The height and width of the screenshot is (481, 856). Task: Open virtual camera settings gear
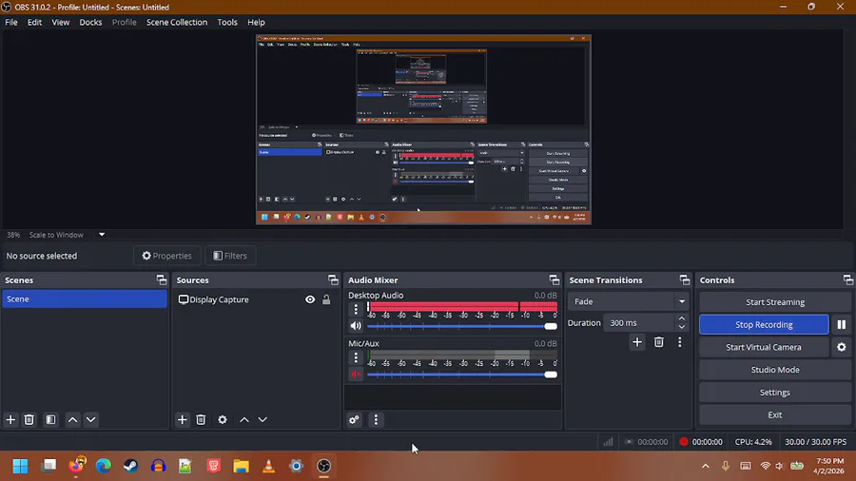pos(842,347)
